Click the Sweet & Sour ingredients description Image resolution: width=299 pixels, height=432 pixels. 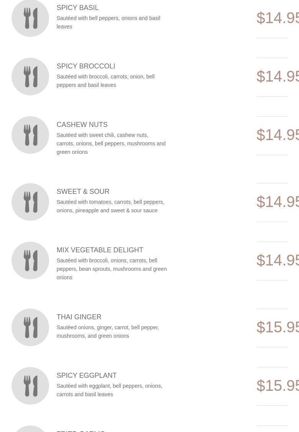tap(110, 206)
